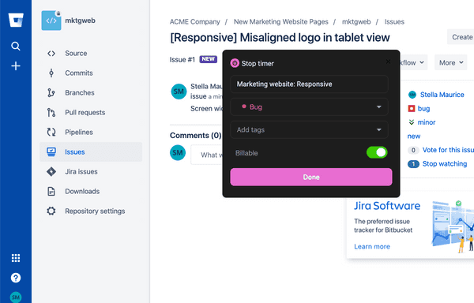Open the More dropdown menu
The width and height of the screenshot is (474, 303).
tap(451, 62)
